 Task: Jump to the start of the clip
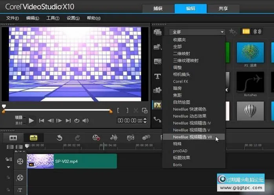click(x=42, y=121)
